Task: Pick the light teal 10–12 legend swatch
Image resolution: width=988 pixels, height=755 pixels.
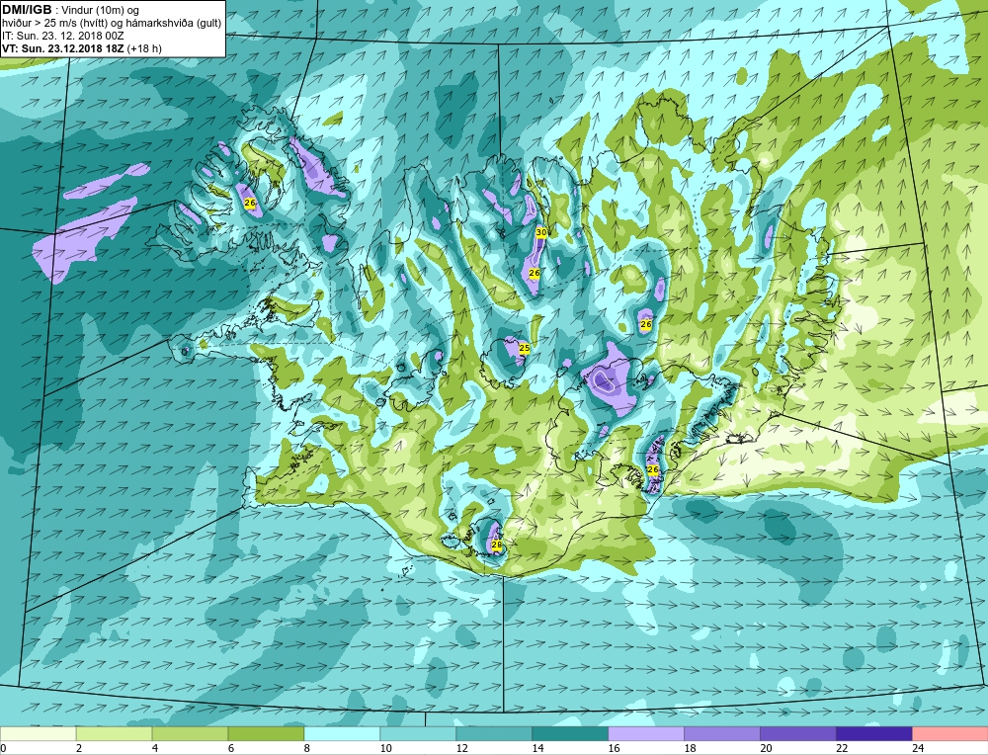Action: [418, 733]
